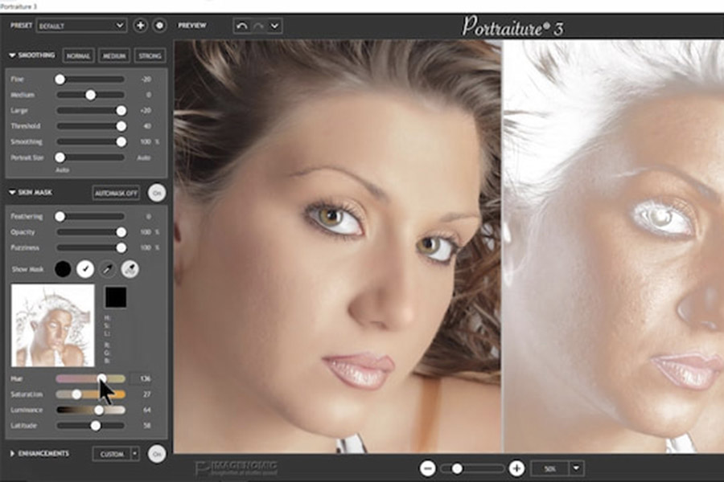Click the skin mask preview thumbnail
This screenshot has height=482, width=724.
(x=52, y=325)
